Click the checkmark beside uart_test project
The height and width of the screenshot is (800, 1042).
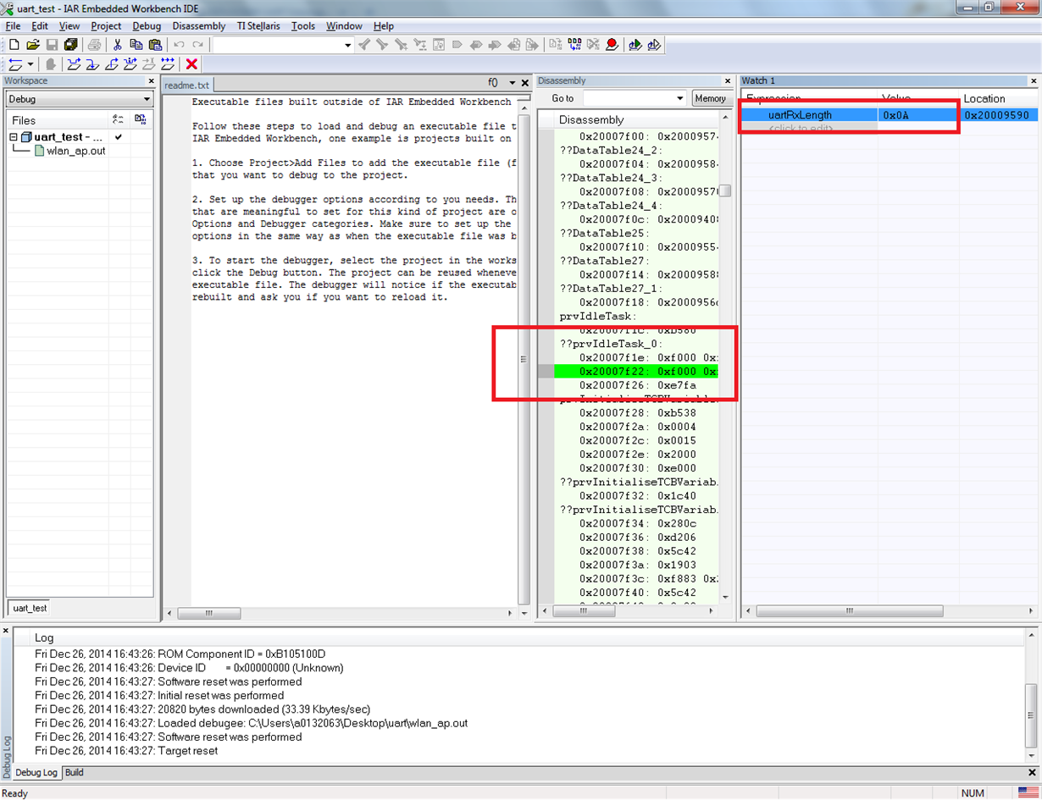[119, 137]
